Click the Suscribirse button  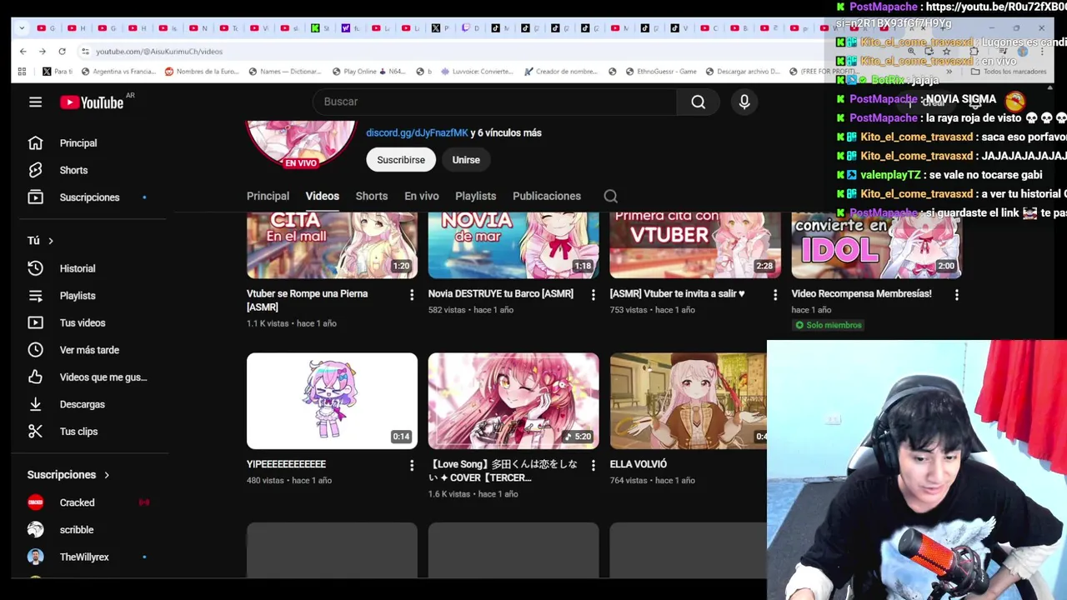401,160
